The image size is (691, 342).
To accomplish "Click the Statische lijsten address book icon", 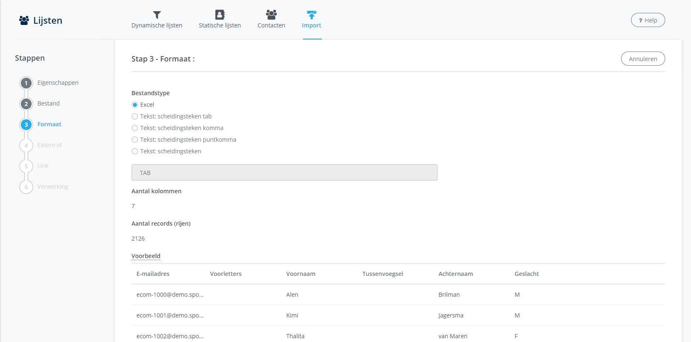I will 220,15.
